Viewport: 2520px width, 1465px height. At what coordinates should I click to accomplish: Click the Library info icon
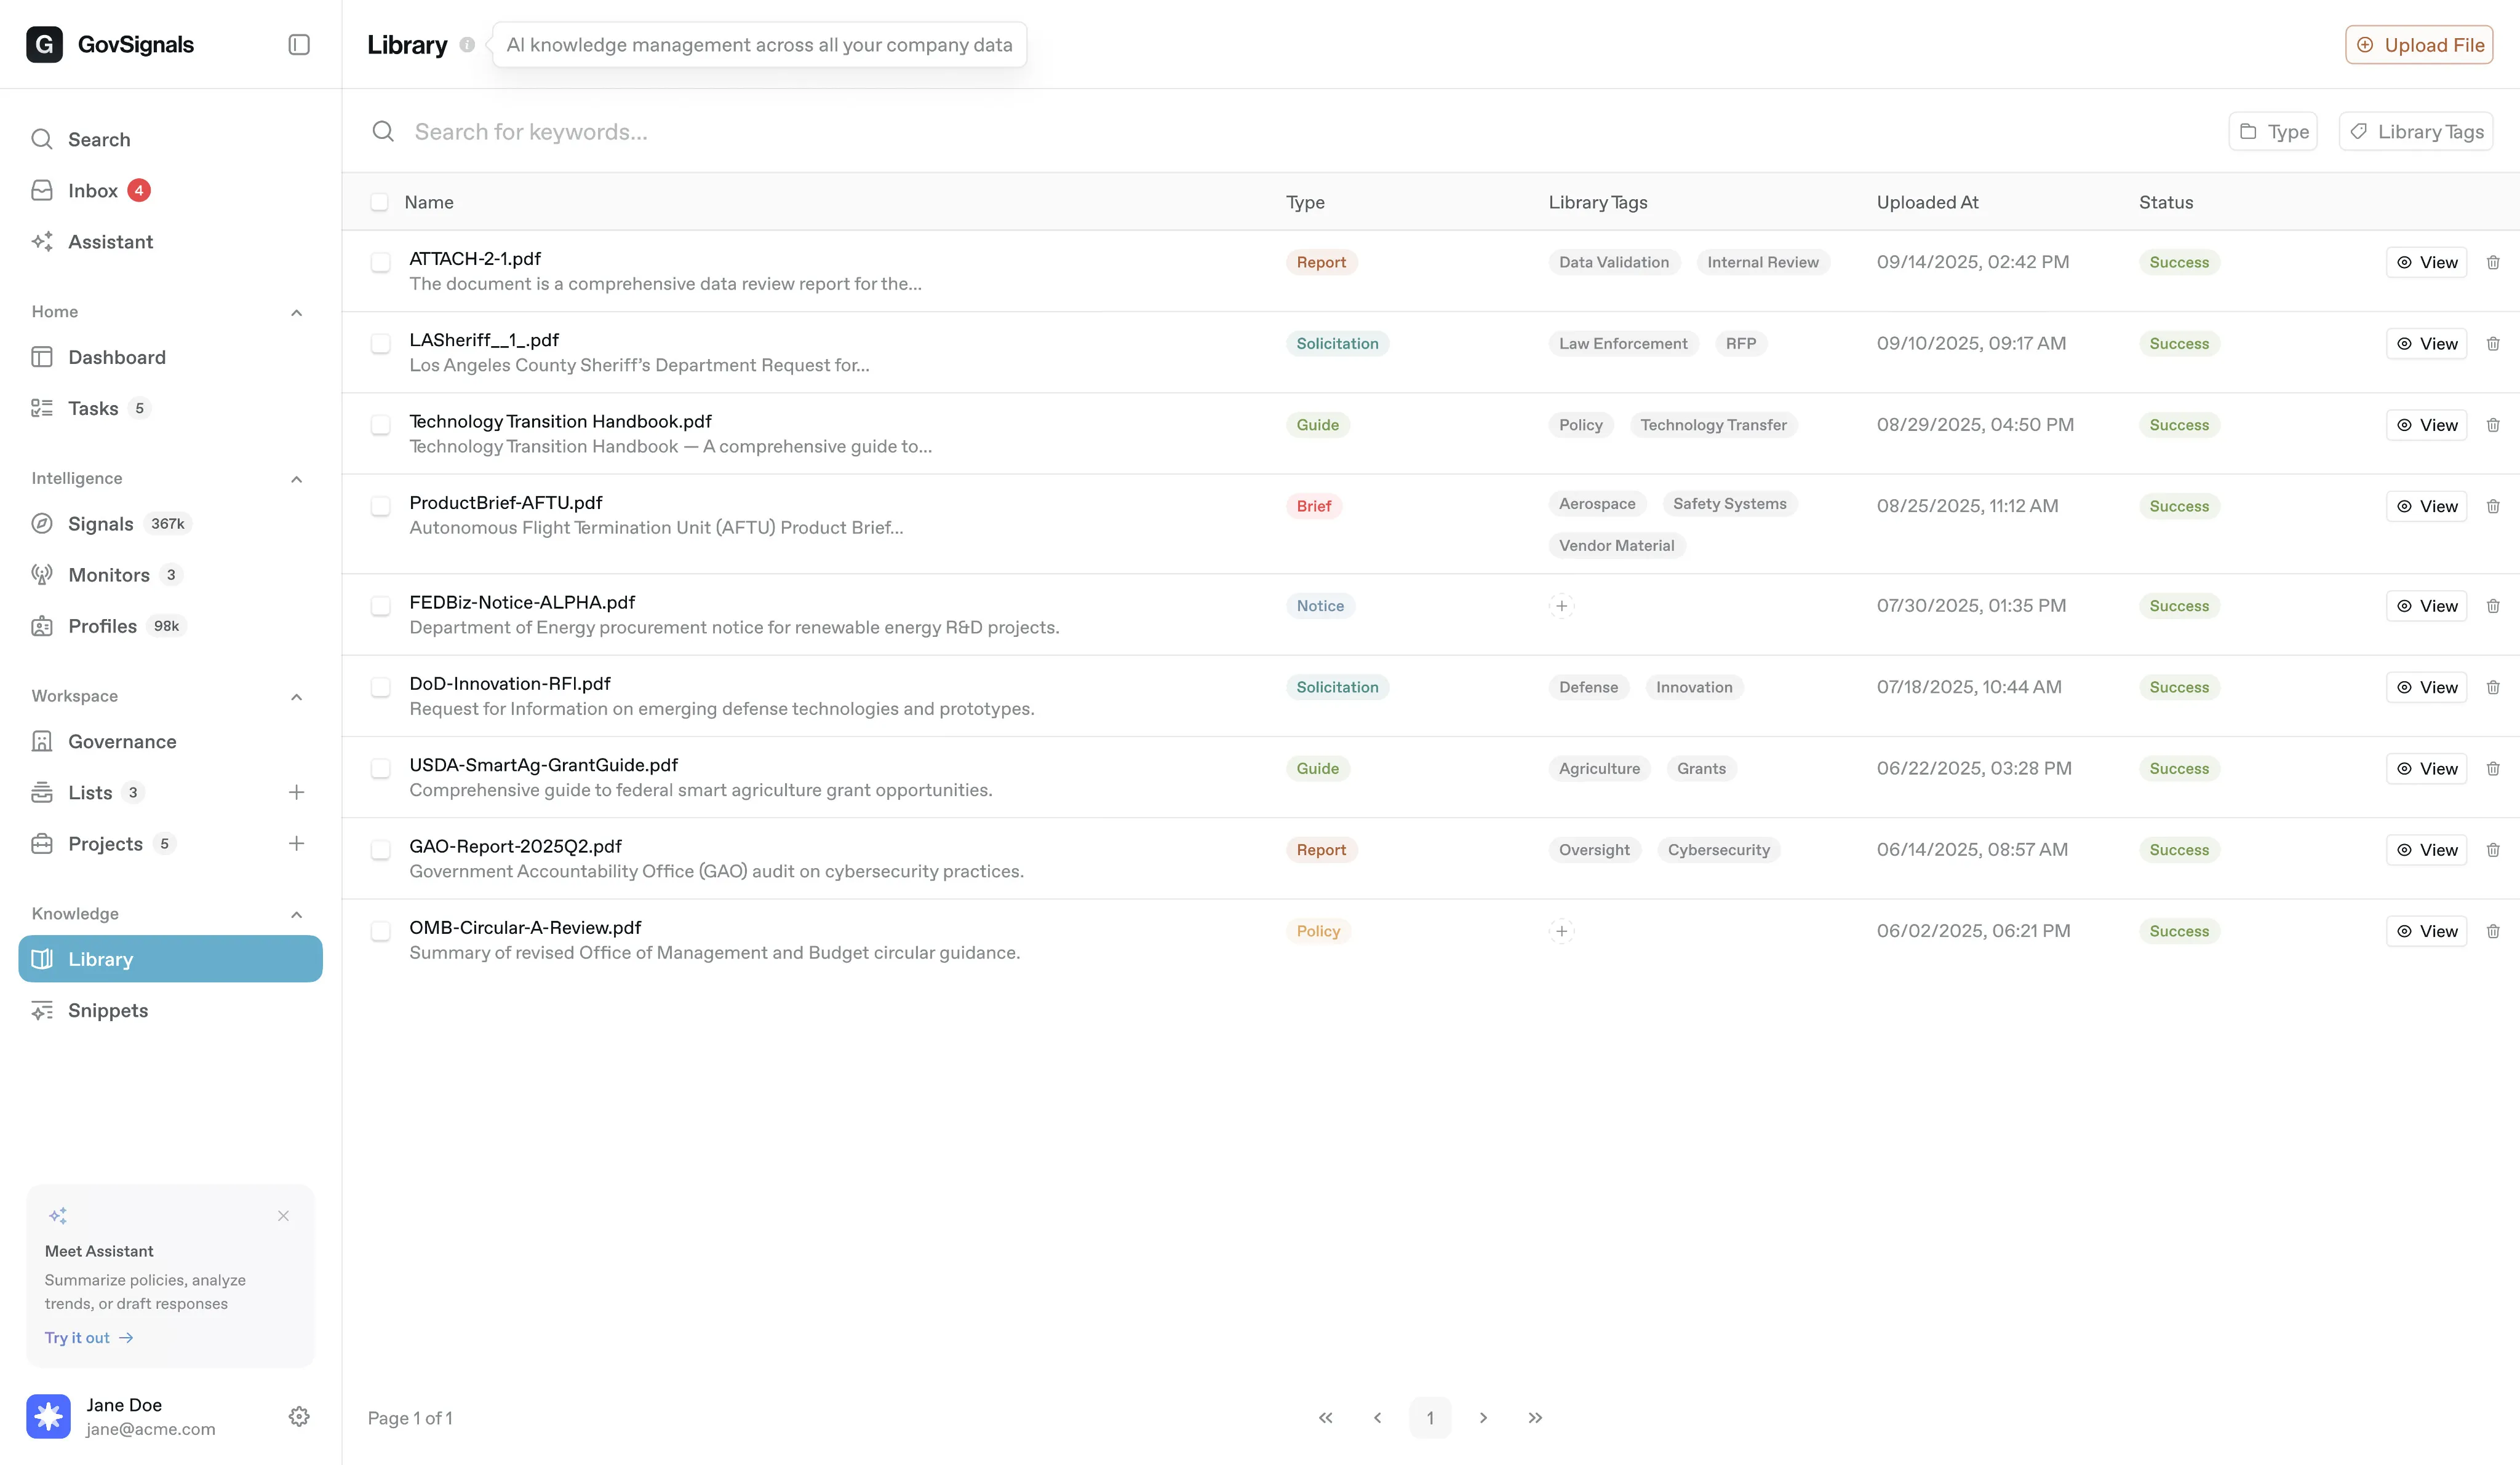point(467,45)
